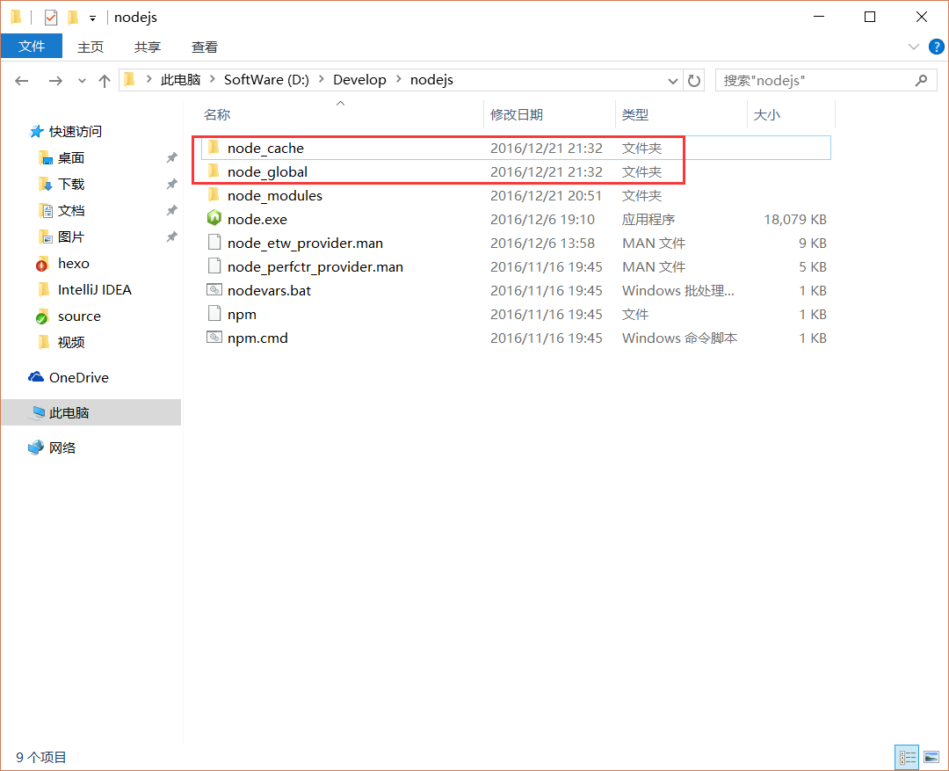Image resolution: width=949 pixels, height=771 pixels.
Task: Navigate up one level with the up arrow
Action: tap(104, 80)
